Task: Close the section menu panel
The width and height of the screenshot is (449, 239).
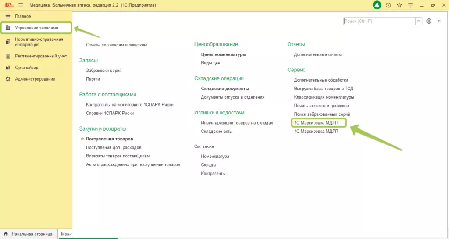Action: pyautogui.click(x=439, y=21)
